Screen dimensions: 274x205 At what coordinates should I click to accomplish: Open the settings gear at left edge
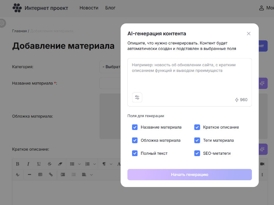tap(2, 23)
